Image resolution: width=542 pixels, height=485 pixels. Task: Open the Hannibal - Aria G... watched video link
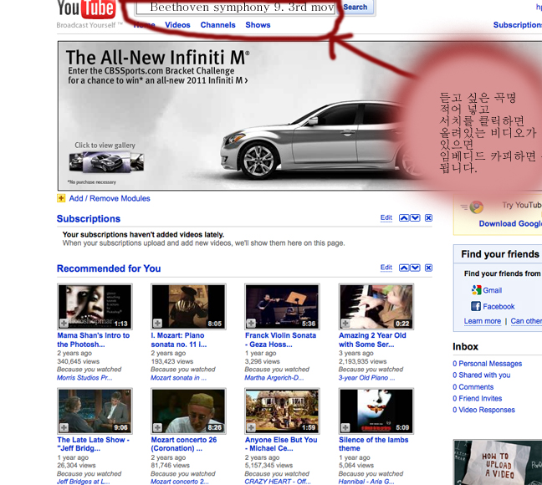pos(366,482)
